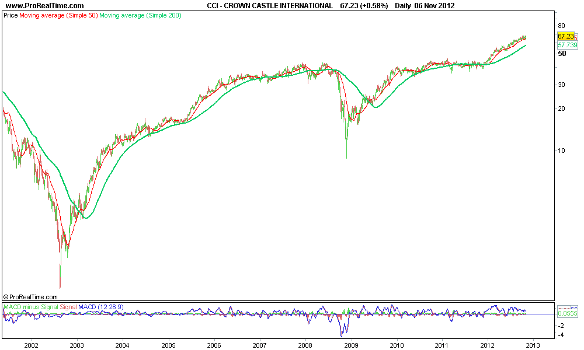
Task: Click the 2008 year label on time axis
Action: pos(305,345)
